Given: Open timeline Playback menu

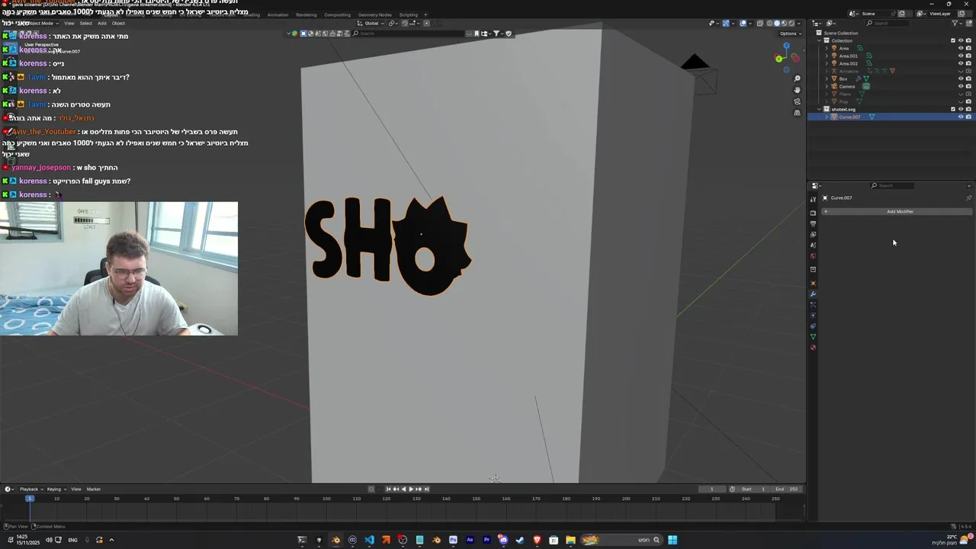Looking at the screenshot, I should 30,489.
